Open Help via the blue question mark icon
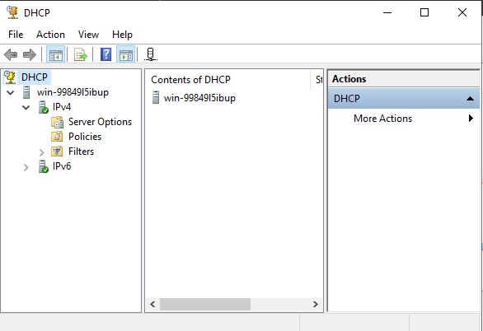This screenshot has height=331, width=483. [106, 54]
